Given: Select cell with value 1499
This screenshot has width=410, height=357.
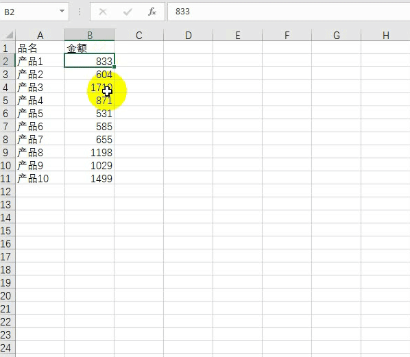Looking at the screenshot, I should tap(89, 178).
